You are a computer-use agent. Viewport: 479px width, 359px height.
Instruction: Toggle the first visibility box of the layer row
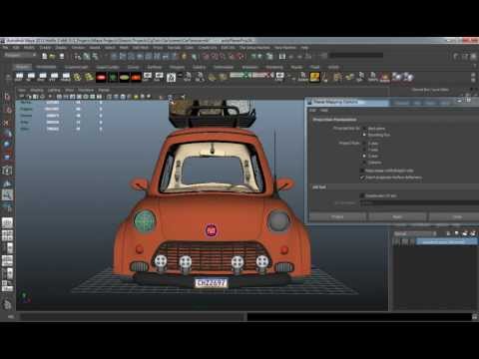tap(396, 242)
